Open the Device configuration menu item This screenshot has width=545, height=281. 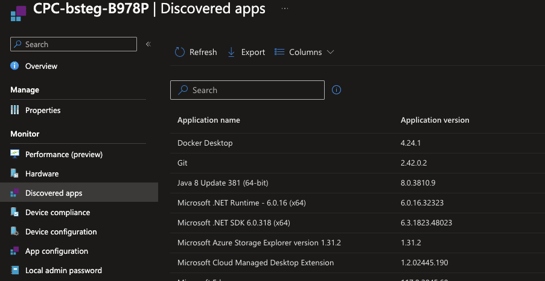pyautogui.click(x=61, y=232)
